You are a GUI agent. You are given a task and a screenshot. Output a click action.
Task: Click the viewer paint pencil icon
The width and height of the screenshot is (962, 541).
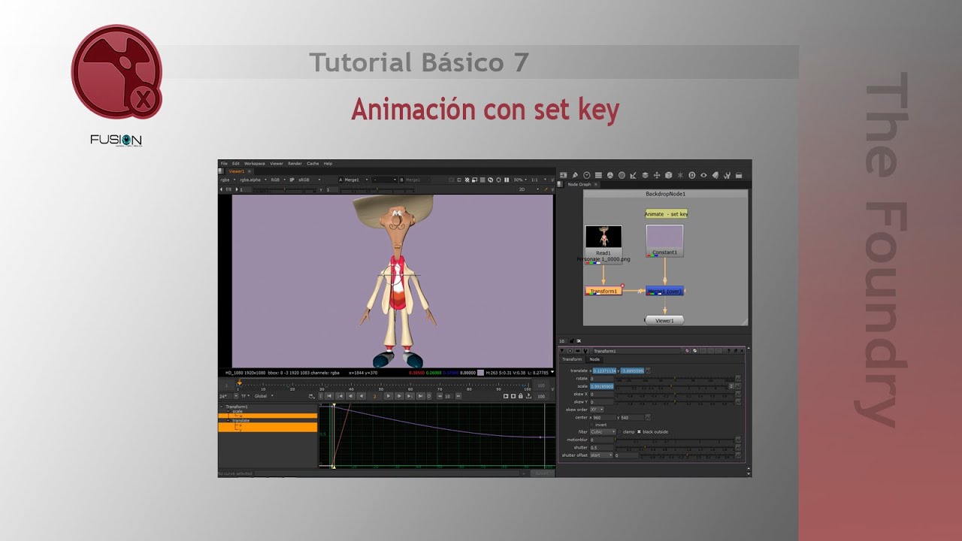(545, 189)
